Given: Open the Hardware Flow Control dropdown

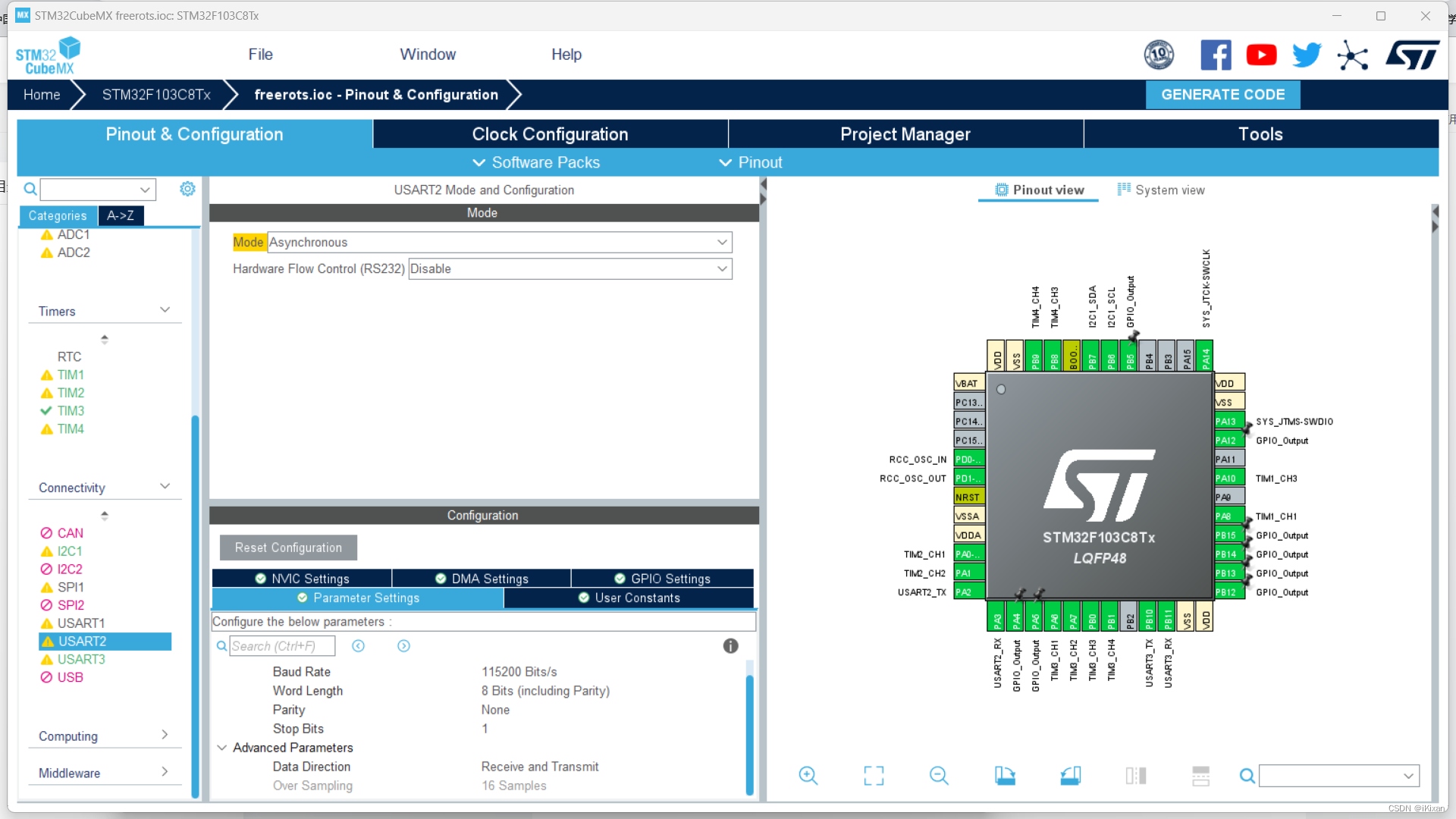Looking at the screenshot, I should point(722,268).
